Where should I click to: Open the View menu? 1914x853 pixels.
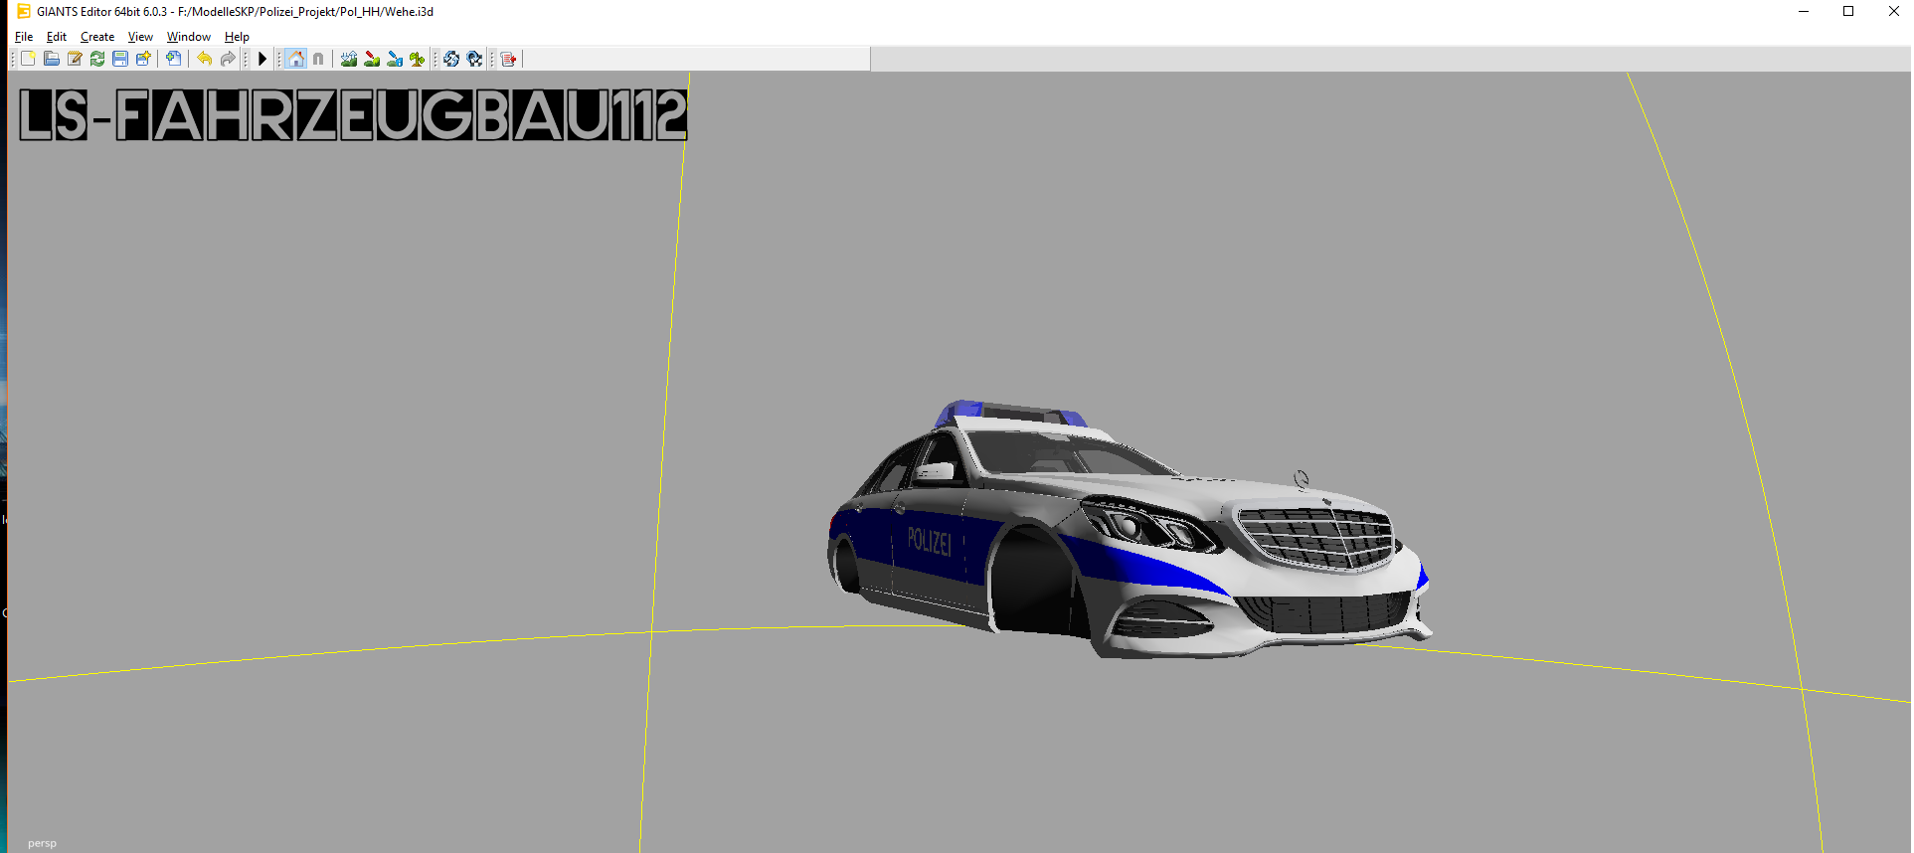[x=140, y=37]
